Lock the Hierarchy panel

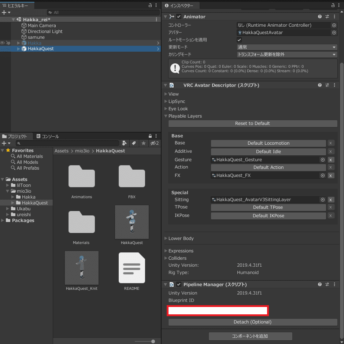150,5
